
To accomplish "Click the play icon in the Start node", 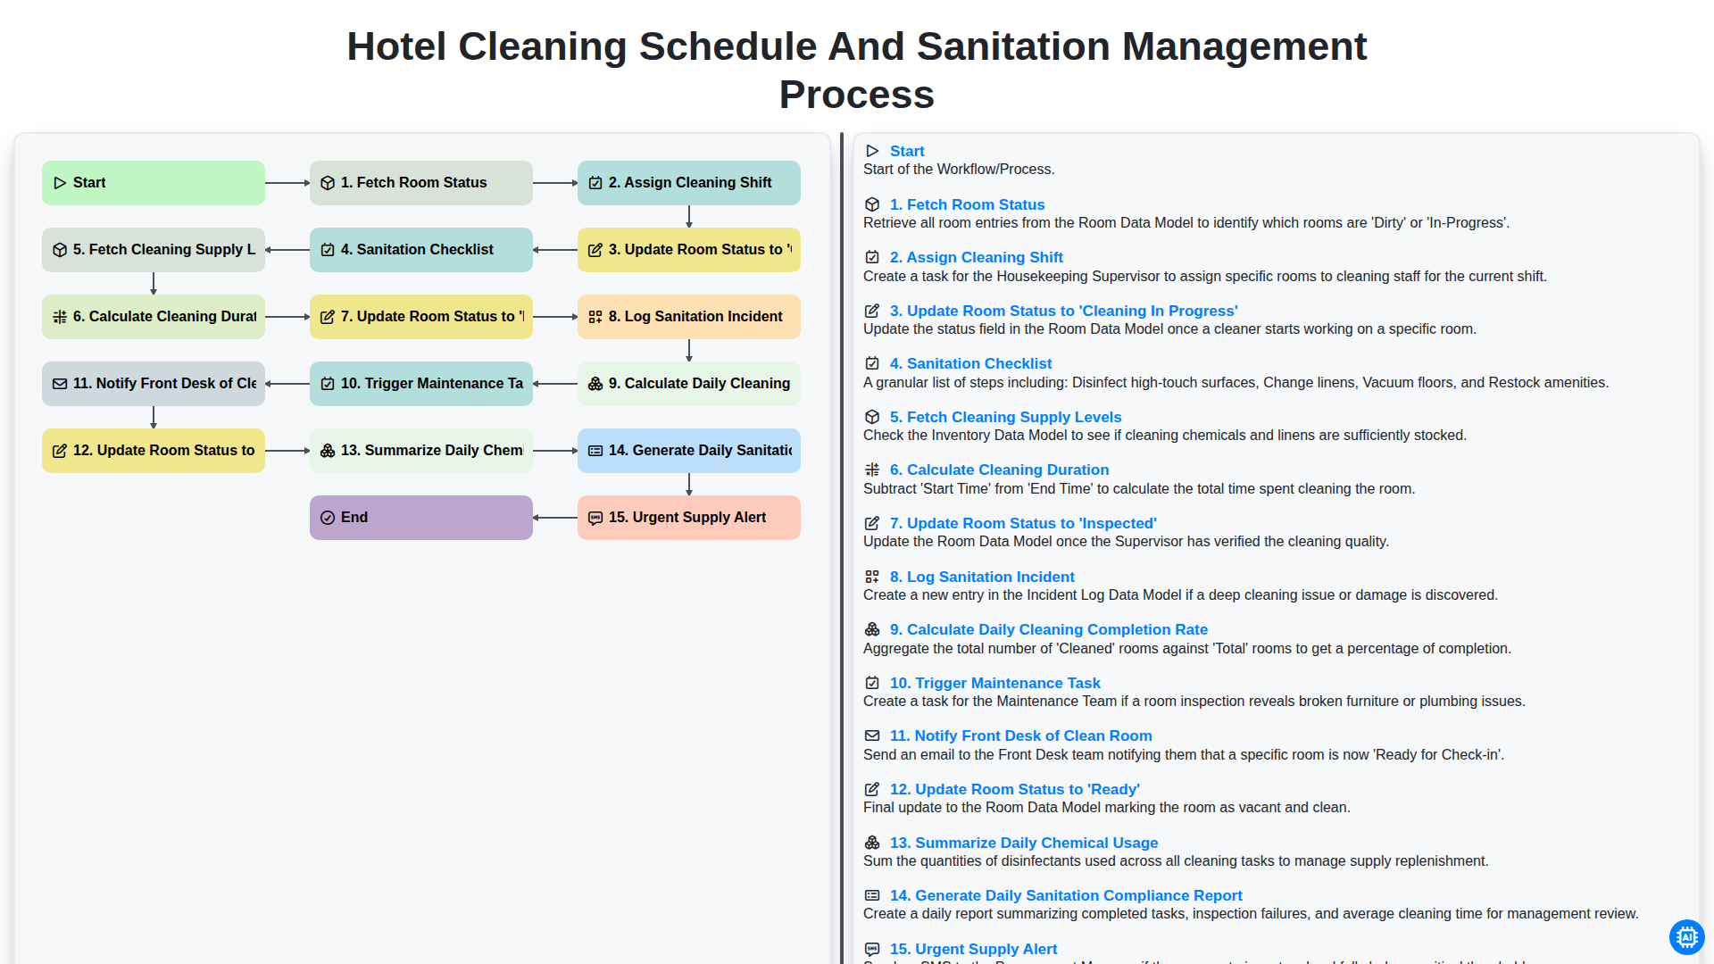I will pos(60,183).
